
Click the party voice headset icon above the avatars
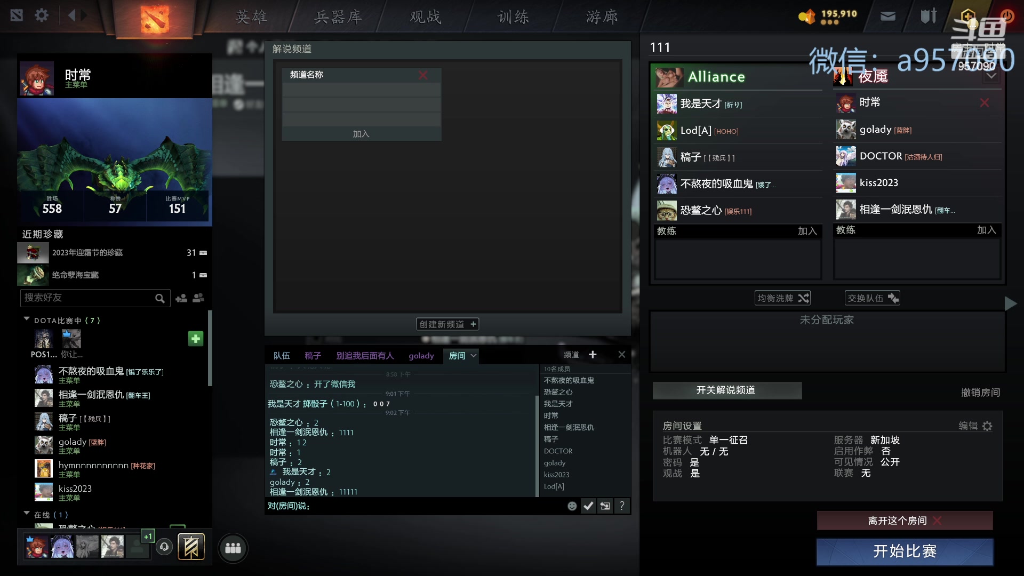tap(164, 547)
